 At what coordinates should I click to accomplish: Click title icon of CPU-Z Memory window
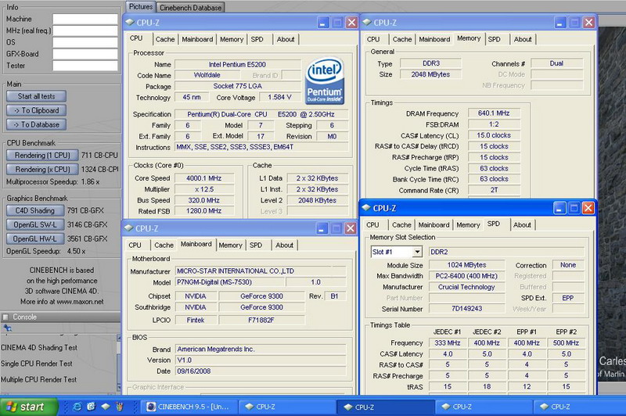coord(367,23)
